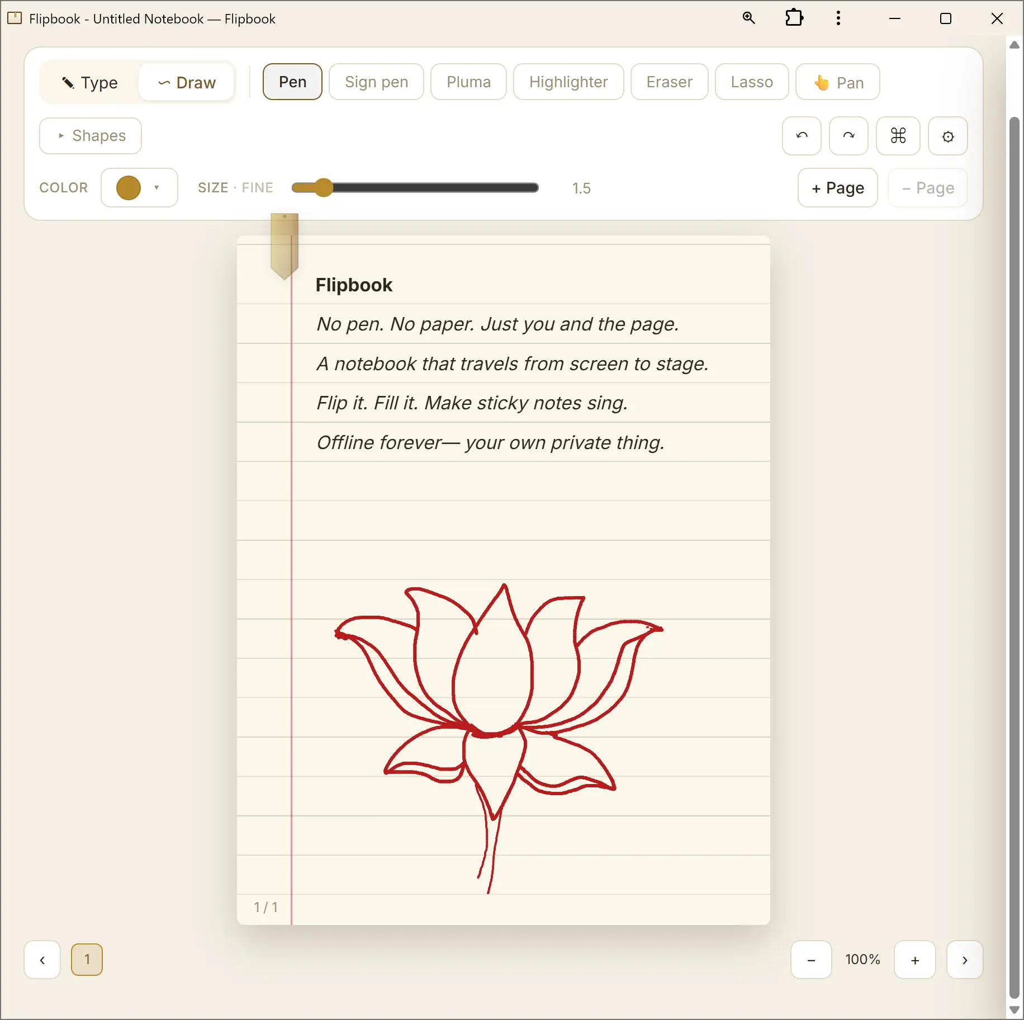Select the Sign pen tool

pos(376,82)
